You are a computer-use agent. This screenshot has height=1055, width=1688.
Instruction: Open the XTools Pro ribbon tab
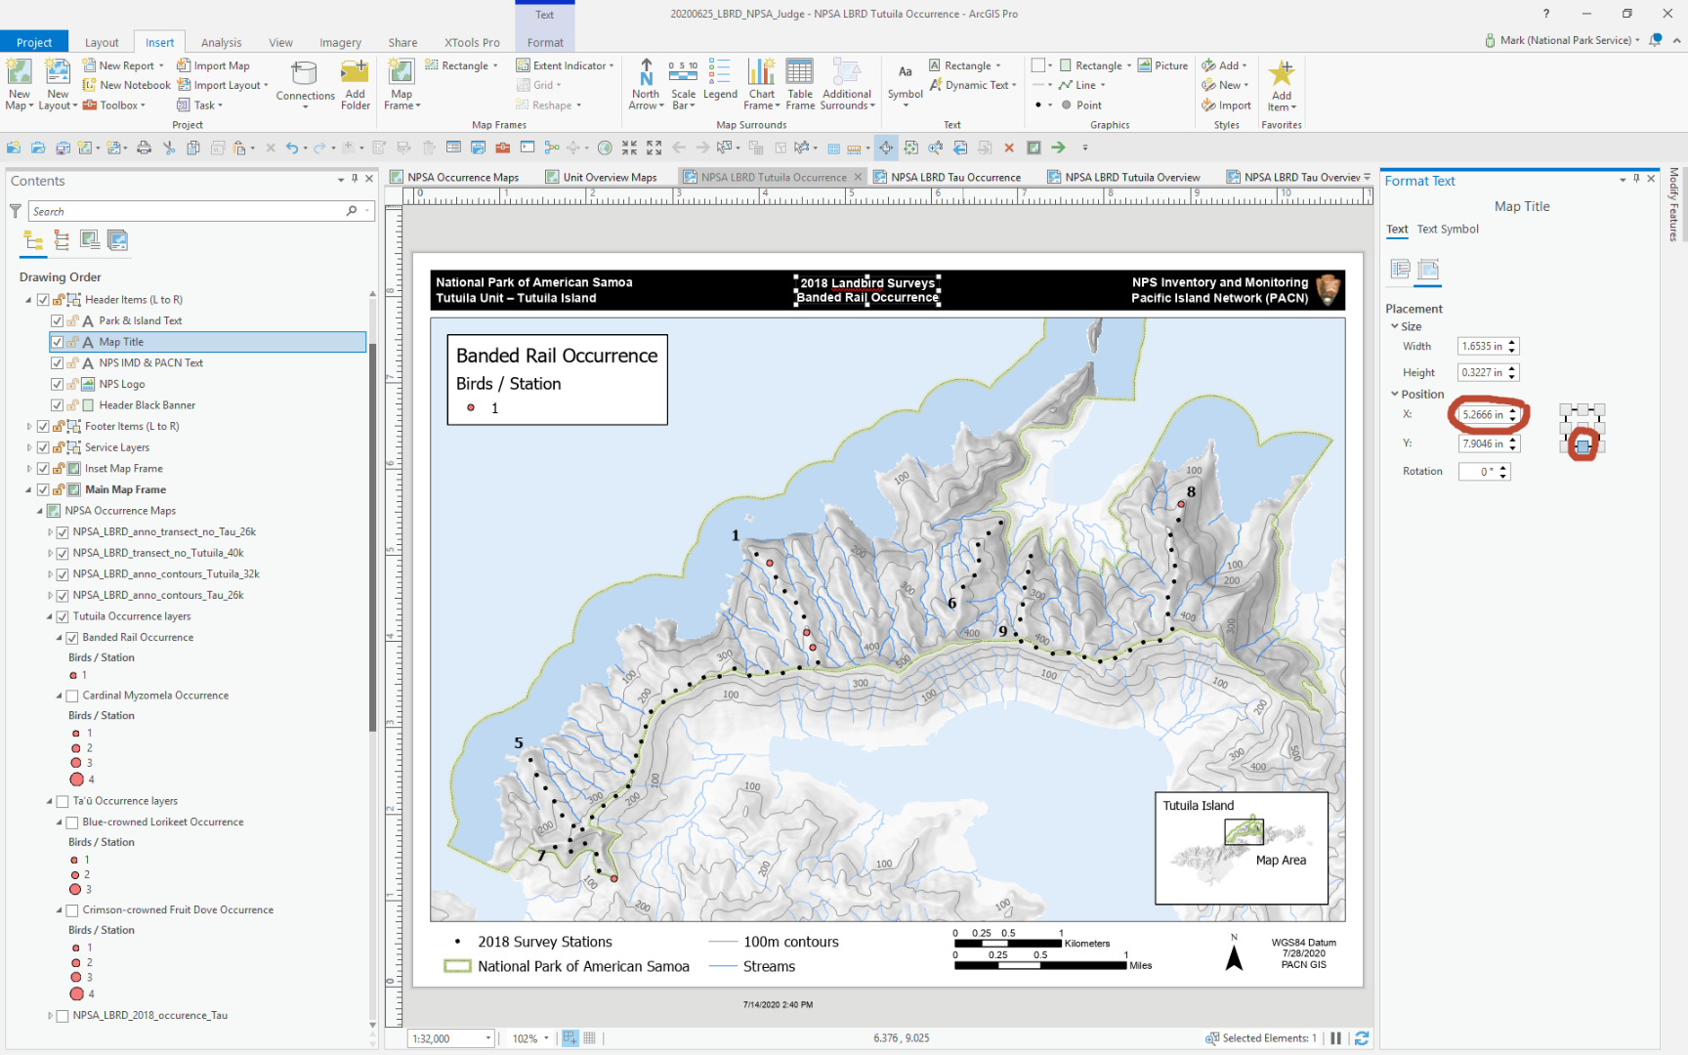[x=472, y=42]
